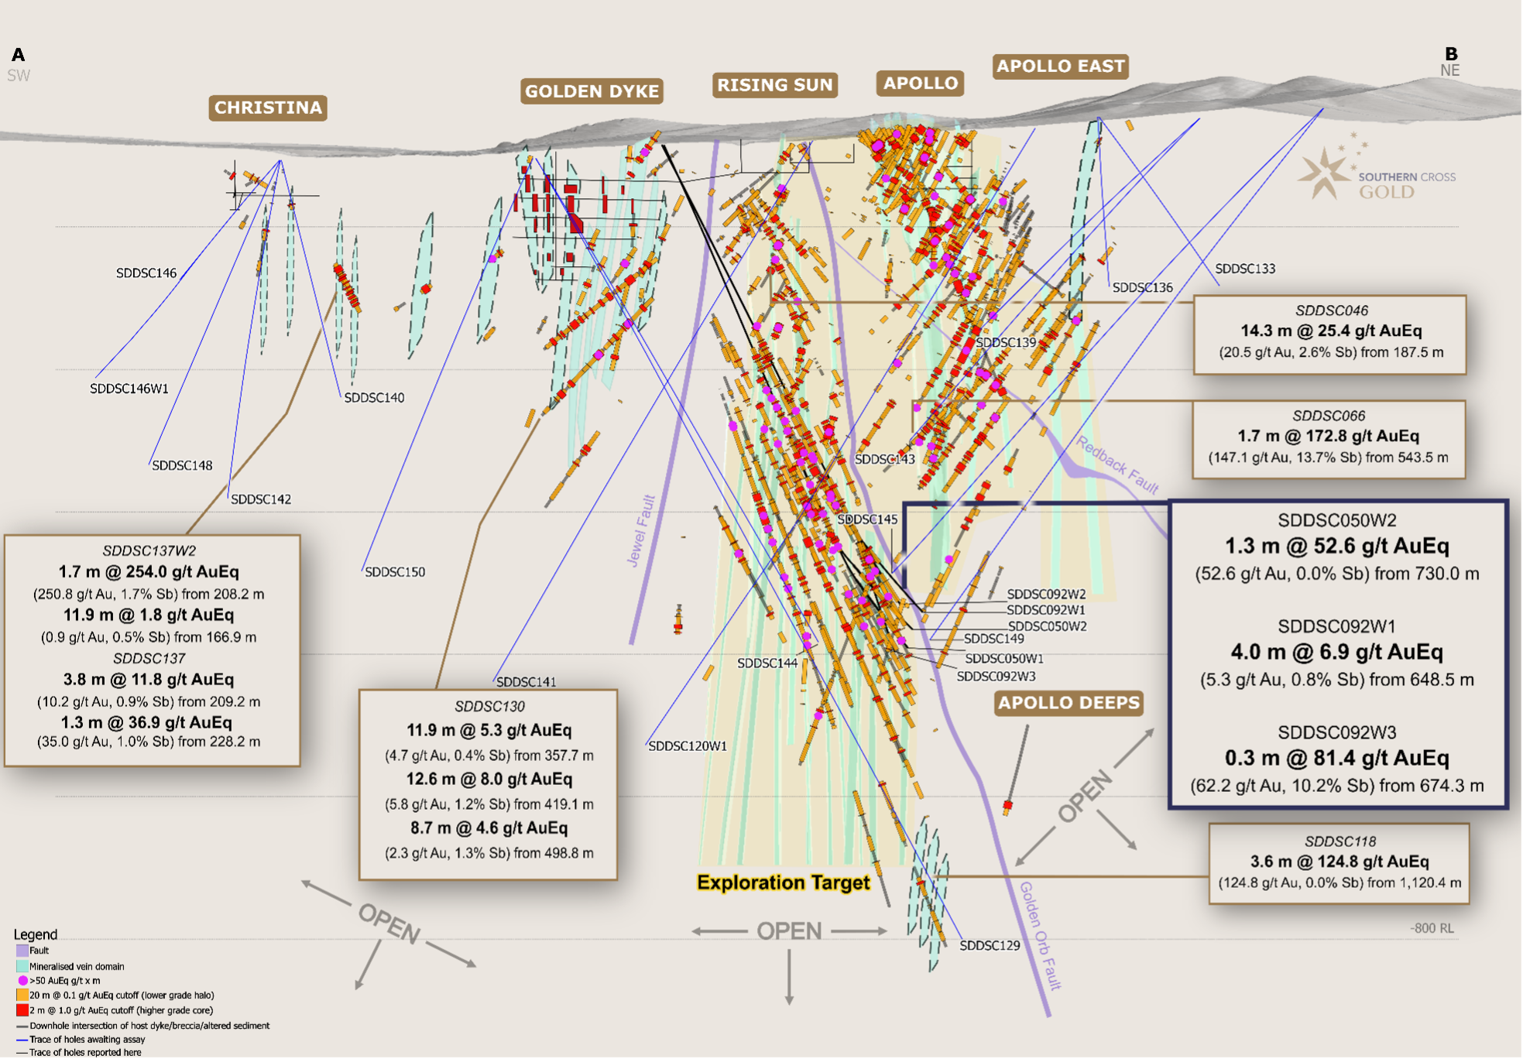The image size is (1523, 1059).
Task: Click the SDDSC130 results callout box
Action: [488, 783]
